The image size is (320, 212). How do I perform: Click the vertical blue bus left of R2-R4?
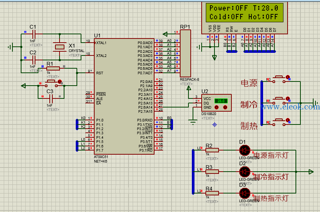pyautogui.click(x=193, y=172)
